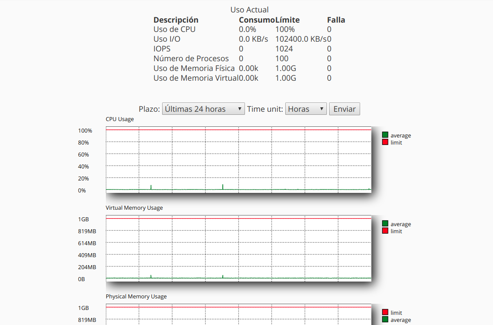Select the 'Uso de CPU' row label
The height and width of the screenshot is (325, 493).
174,30
